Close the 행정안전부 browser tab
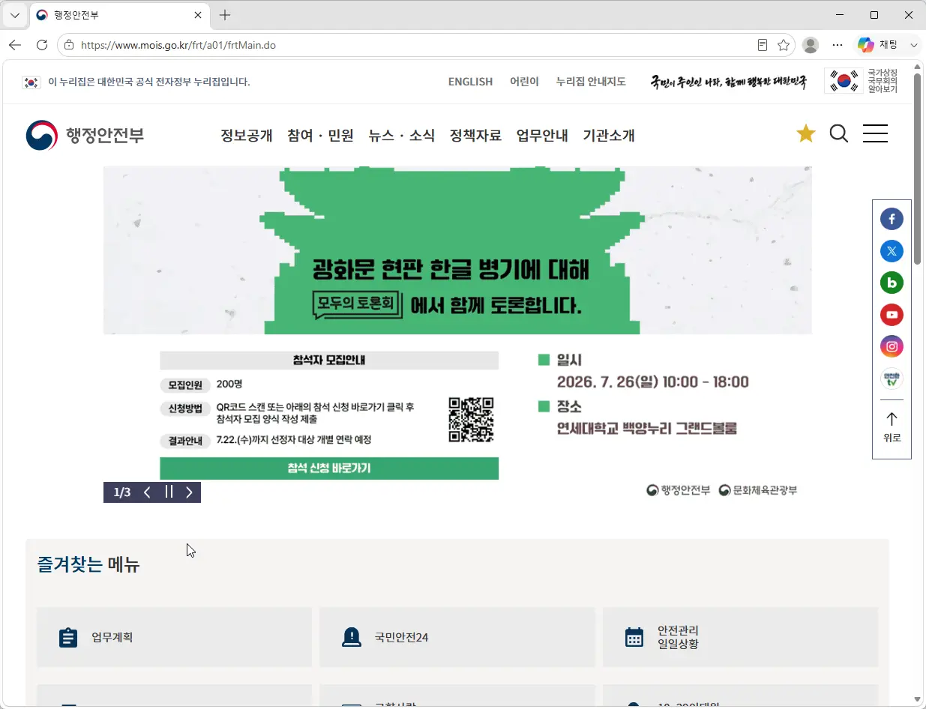 [198, 15]
